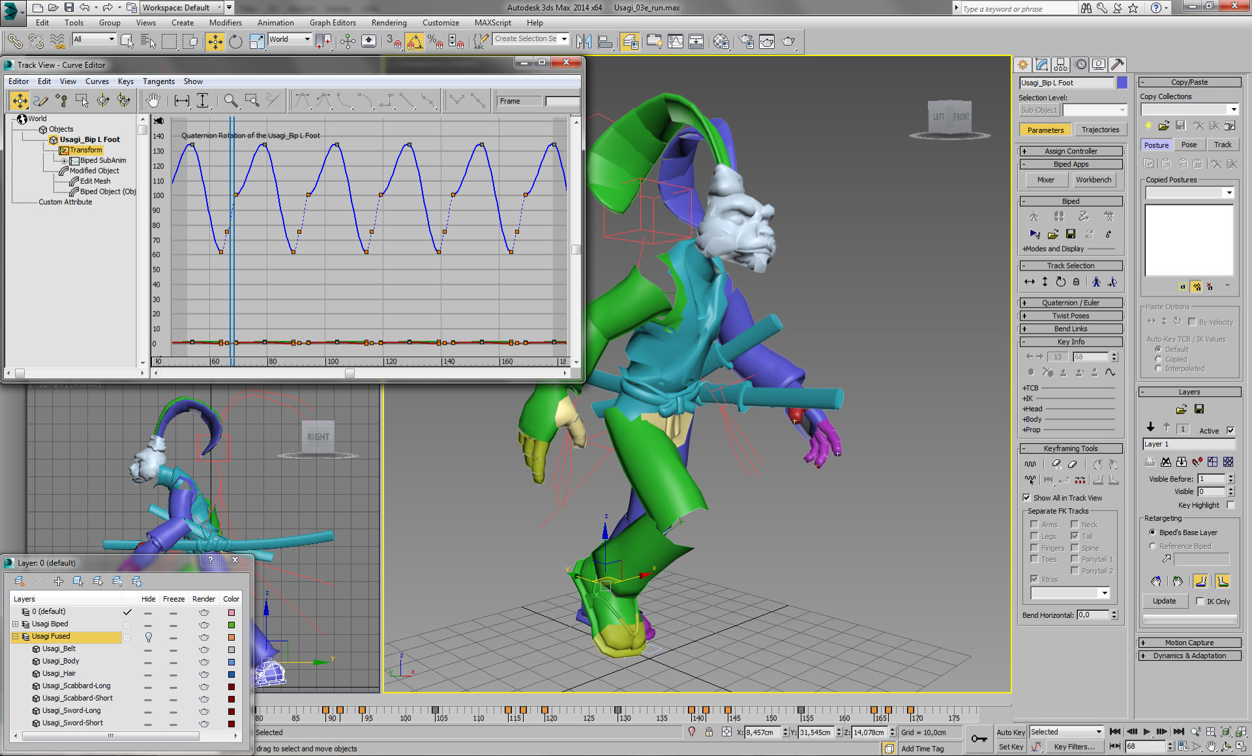Click the Zoom magnifier in Curve Editor
The image size is (1252, 756).
coord(231,100)
